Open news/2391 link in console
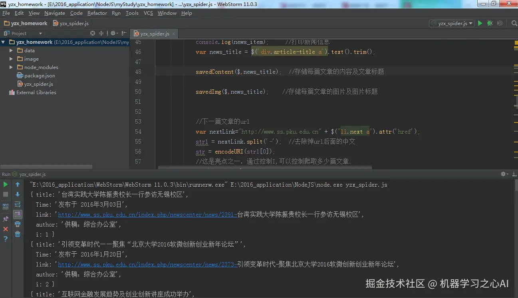Image resolution: width=518 pixels, height=298 pixels. [147, 215]
